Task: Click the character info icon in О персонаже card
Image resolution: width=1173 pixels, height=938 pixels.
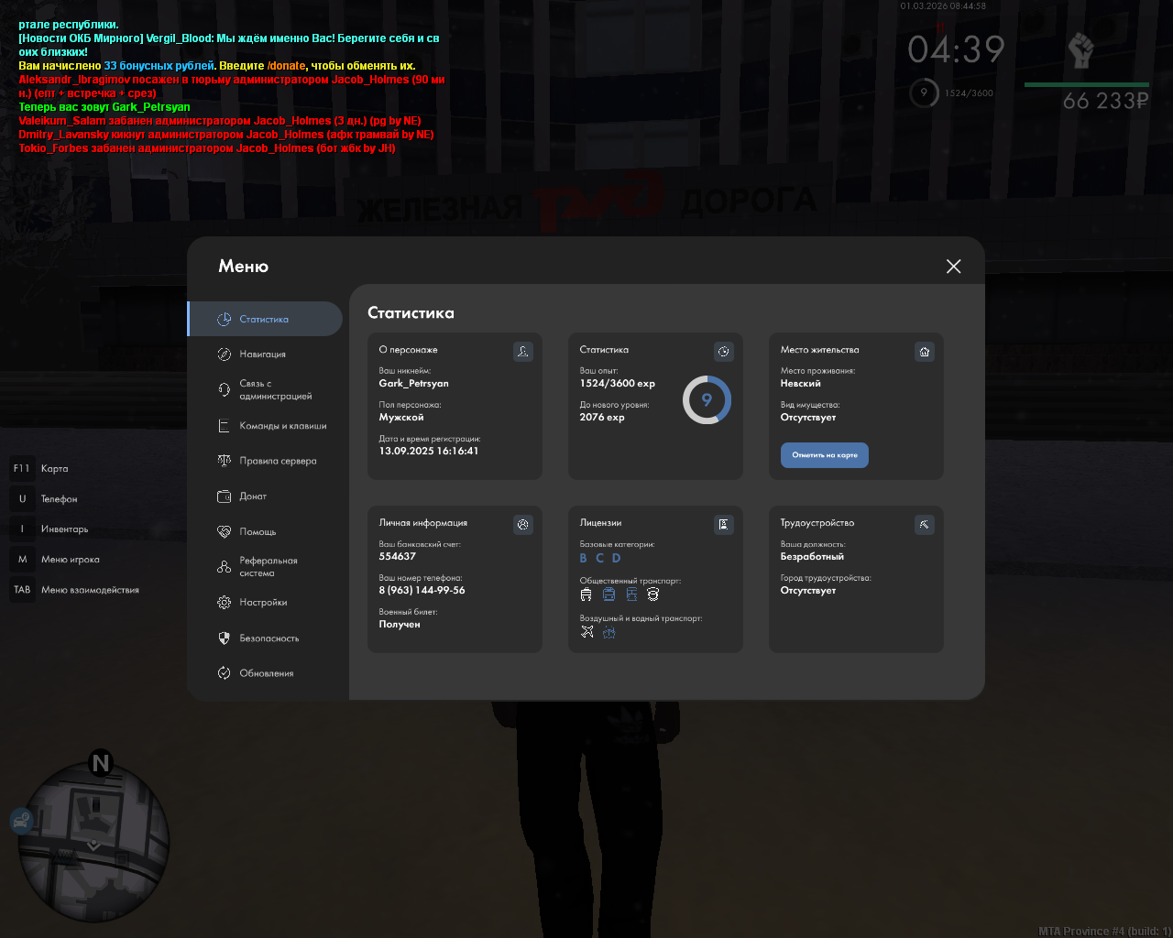Action: [523, 352]
